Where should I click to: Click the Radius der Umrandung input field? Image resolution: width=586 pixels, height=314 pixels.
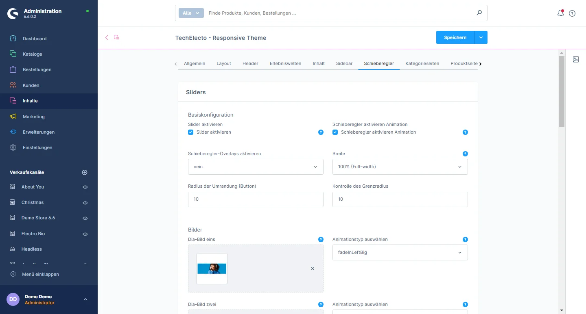(x=256, y=199)
